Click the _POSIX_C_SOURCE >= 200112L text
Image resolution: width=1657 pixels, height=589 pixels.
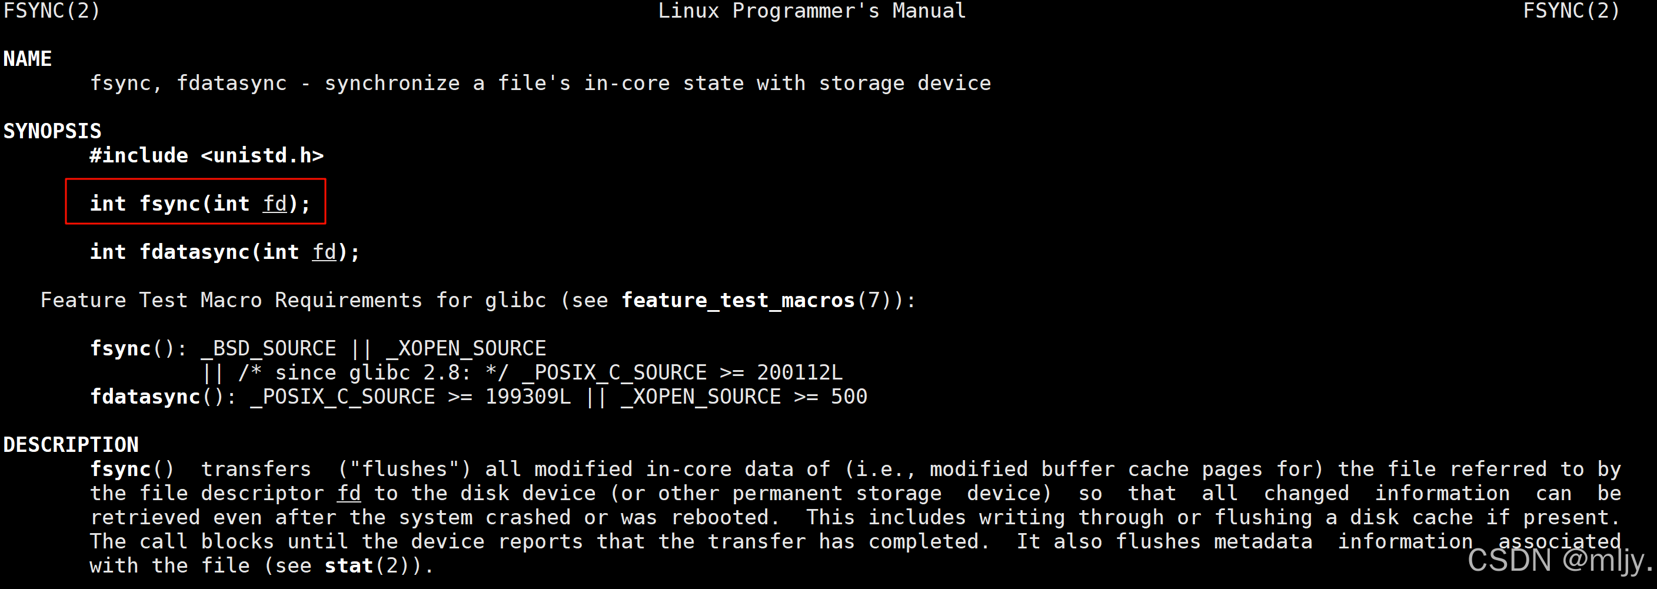[682, 373]
